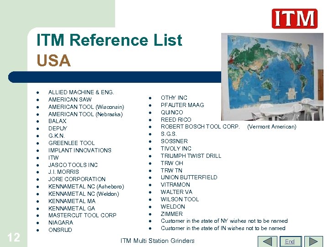Click PFAUTER MAAG entry
This screenshot has width=329, height=247.
tap(182, 105)
